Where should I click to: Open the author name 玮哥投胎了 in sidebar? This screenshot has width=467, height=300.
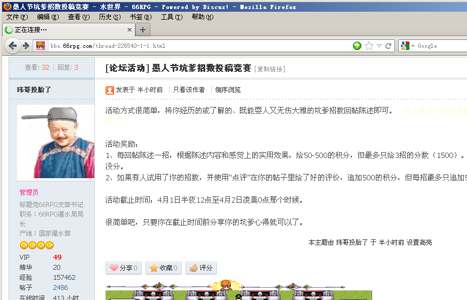pyautogui.click(x=34, y=90)
